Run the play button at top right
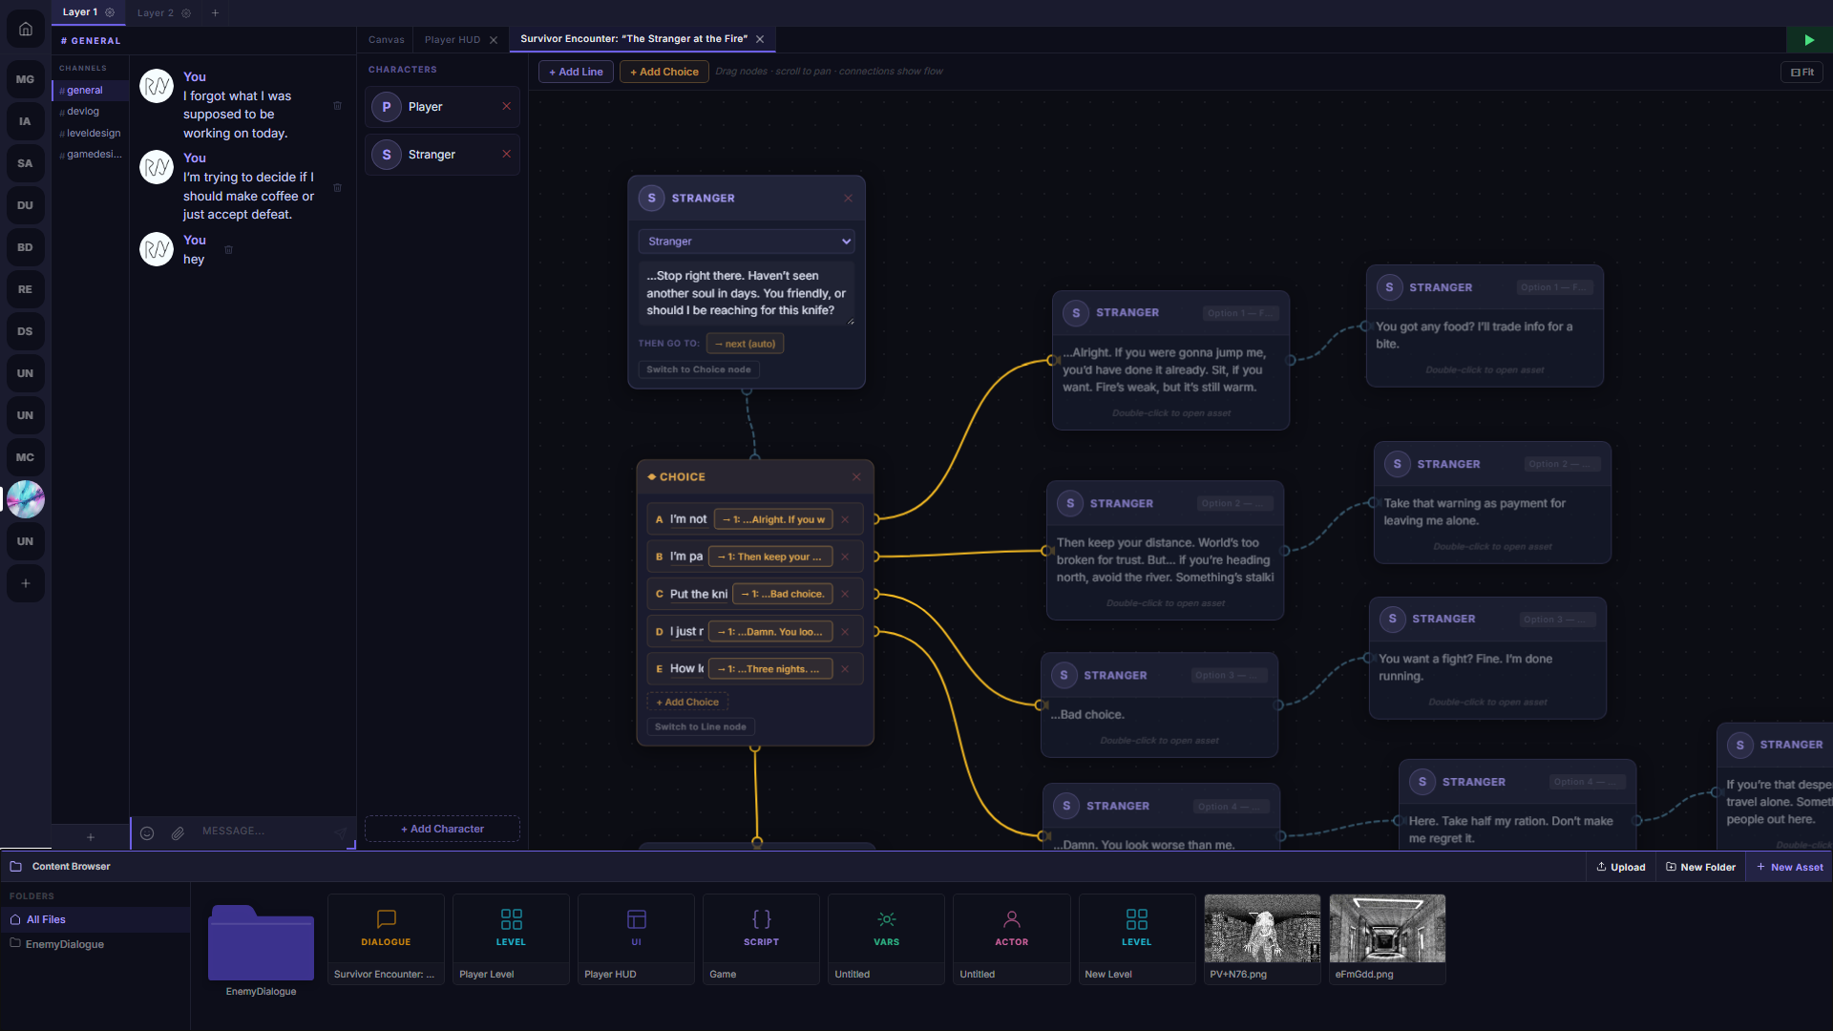Image resolution: width=1833 pixels, height=1031 pixels. 1808,40
